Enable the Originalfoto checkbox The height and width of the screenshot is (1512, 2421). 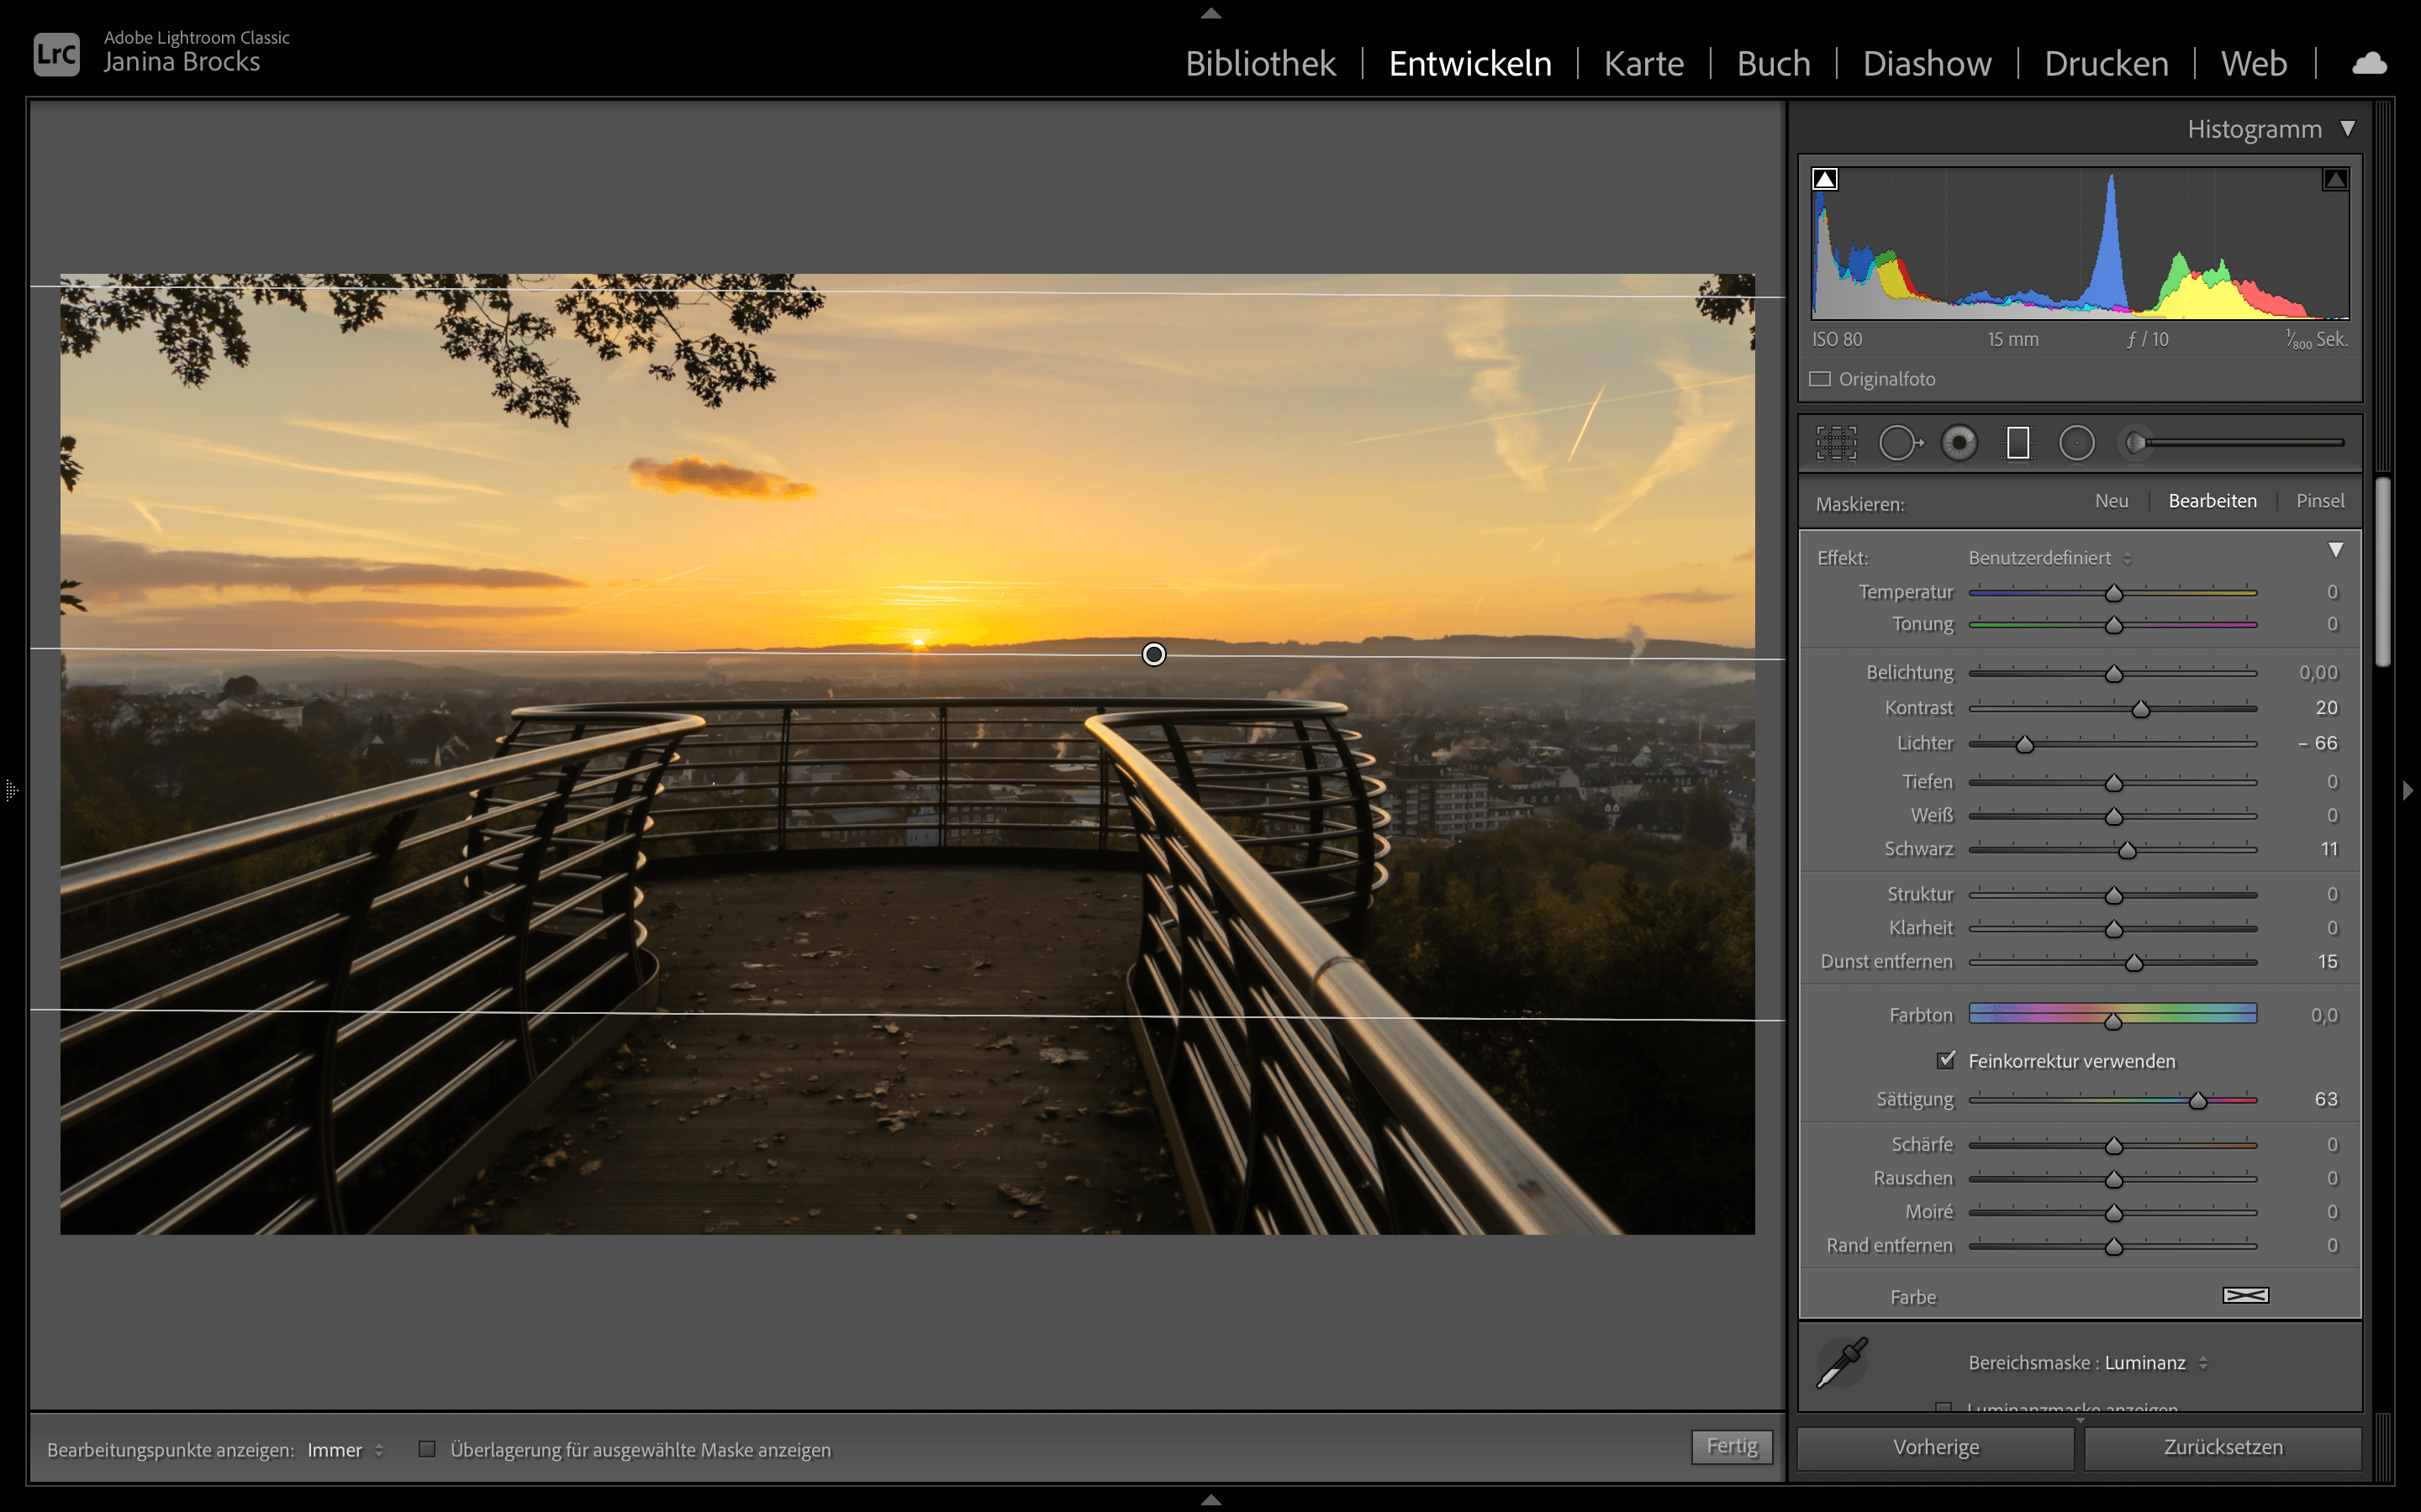pyautogui.click(x=1820, y=379)
